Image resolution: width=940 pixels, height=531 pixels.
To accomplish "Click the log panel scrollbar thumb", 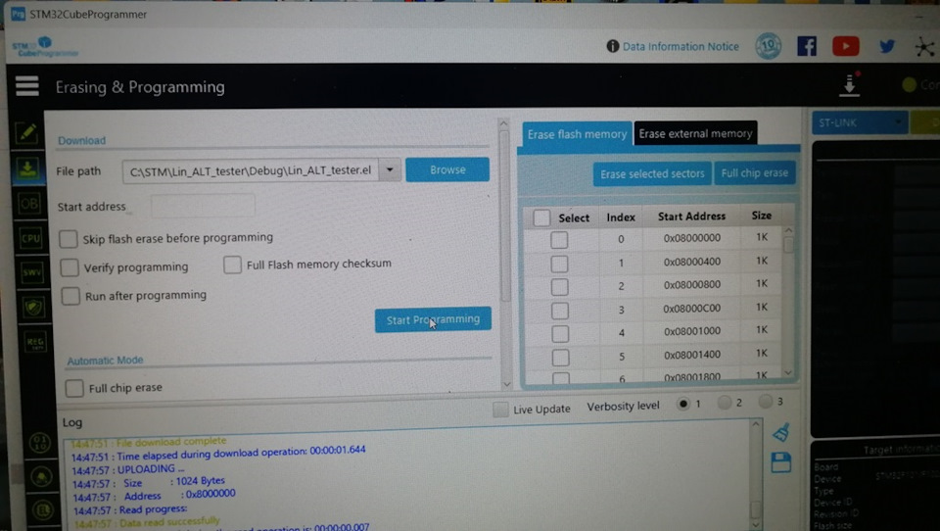I will (755, 509).
